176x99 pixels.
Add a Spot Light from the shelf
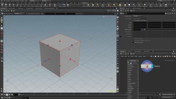[x=93, y=5]
